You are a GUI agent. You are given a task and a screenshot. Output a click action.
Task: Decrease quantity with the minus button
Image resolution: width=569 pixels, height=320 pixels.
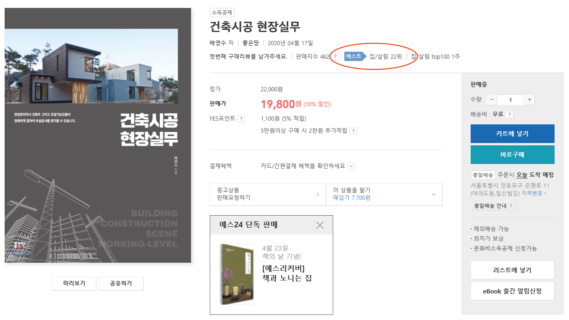492,100
